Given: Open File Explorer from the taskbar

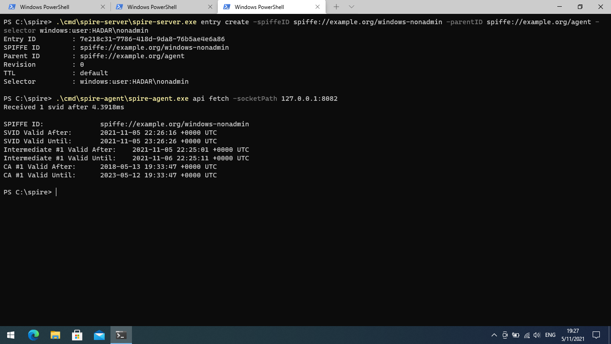Looking at the screenshot, I should [55, 335].
